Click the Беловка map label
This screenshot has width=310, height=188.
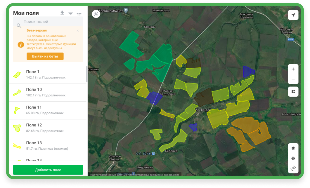point(171,151)
